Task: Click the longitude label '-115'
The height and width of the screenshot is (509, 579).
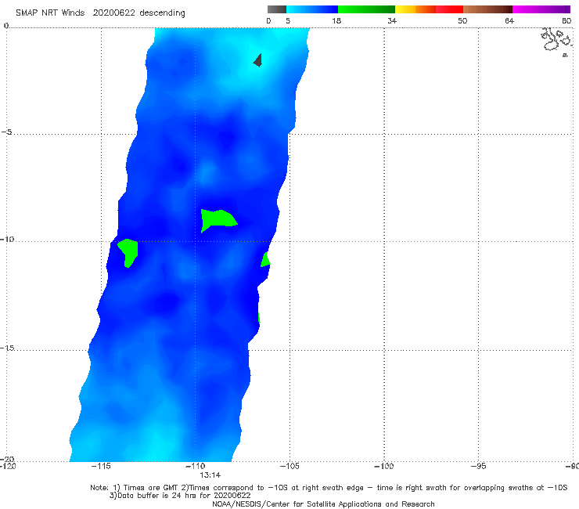Action: point(101,466)
